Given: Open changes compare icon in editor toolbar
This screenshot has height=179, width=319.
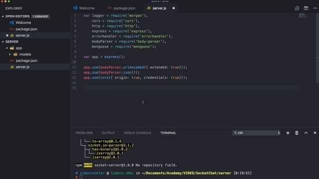Looking at the screenshot, I should (x=297, y=8).
